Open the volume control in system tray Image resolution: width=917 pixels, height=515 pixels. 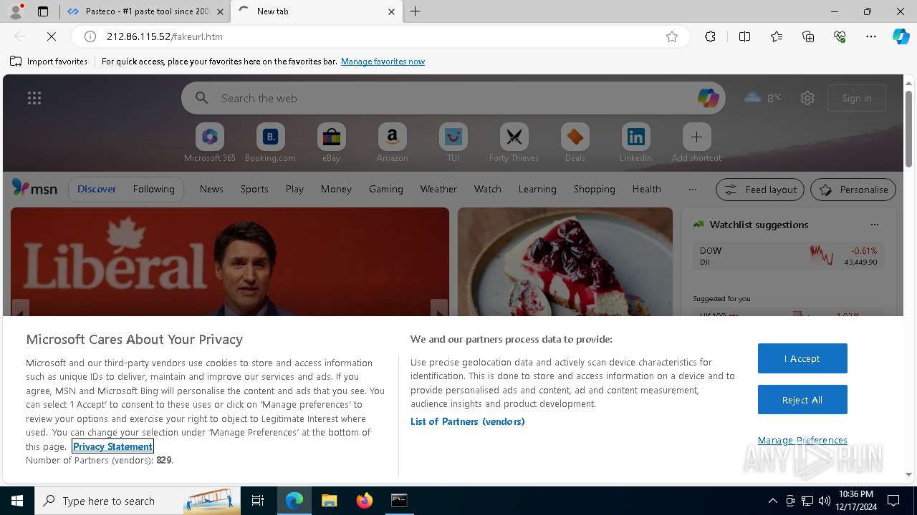(x=824, y=501)
